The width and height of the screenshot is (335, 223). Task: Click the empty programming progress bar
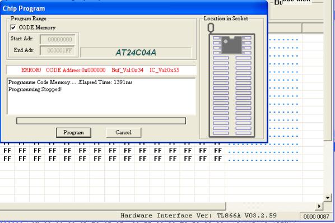point(101,121)
